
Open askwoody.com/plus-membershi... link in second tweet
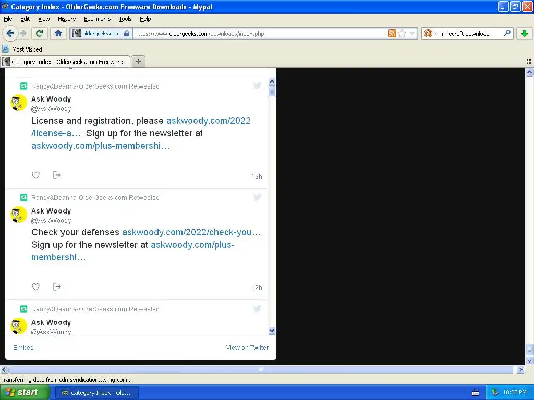192,245
